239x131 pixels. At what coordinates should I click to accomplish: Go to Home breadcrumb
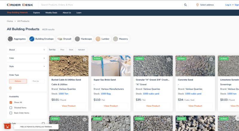(x=10, y=21)
